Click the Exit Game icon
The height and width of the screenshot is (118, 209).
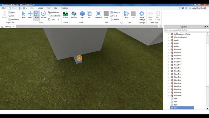tap(157, 16)
